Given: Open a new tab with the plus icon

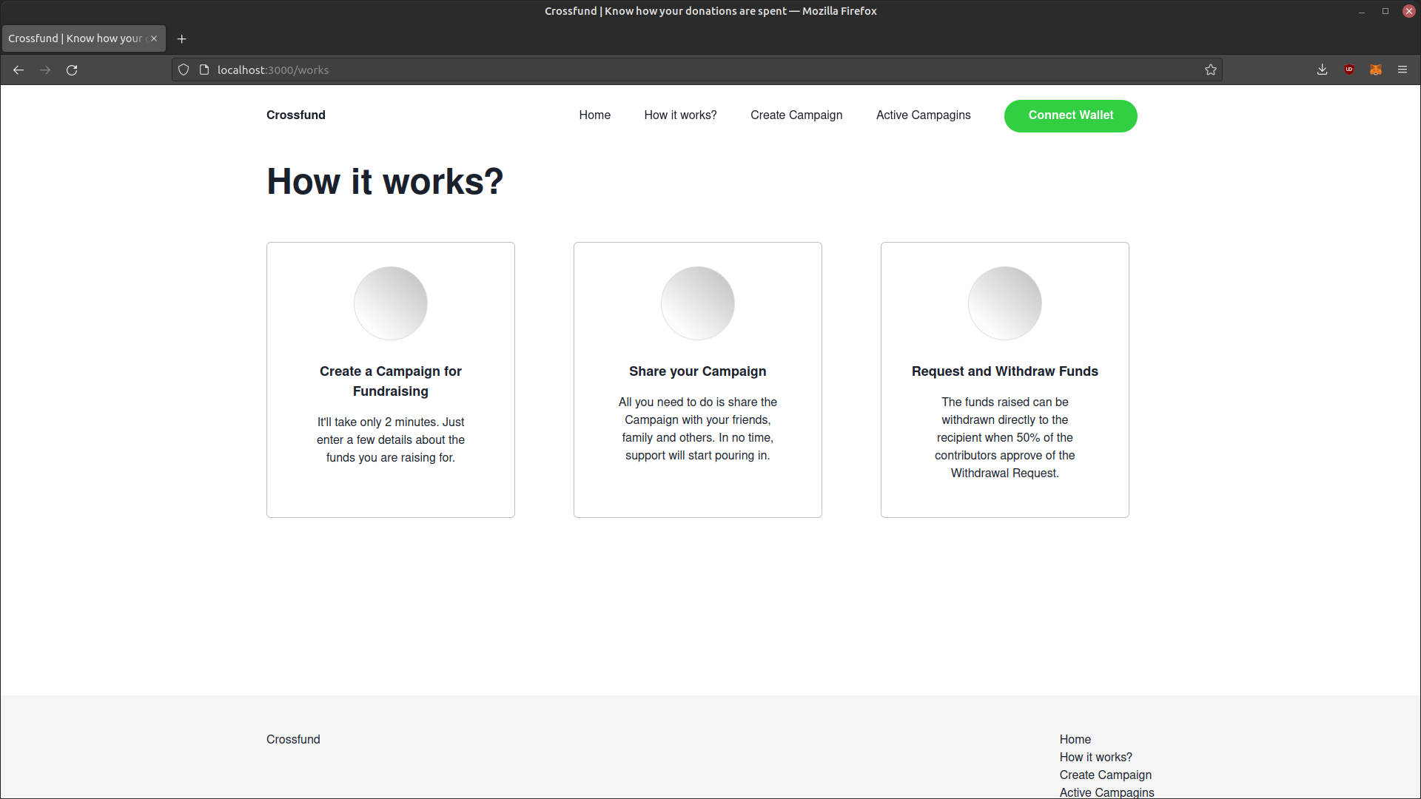Looking at the screenshot, I should (182, 39).
